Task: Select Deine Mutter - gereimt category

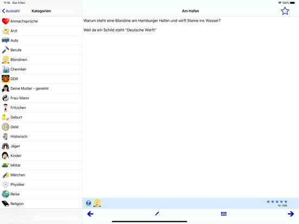Action: pyautogui.click(x=41, y=88)
